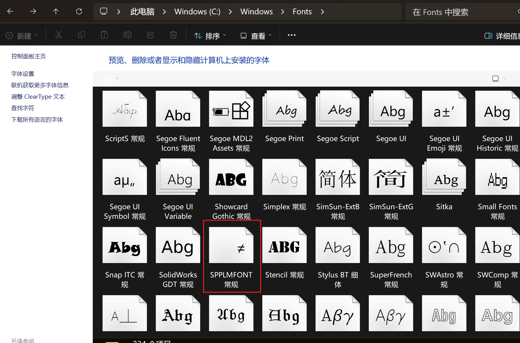Open the 新建 (New) menu
Screen dimensions: 520x343
22,36
